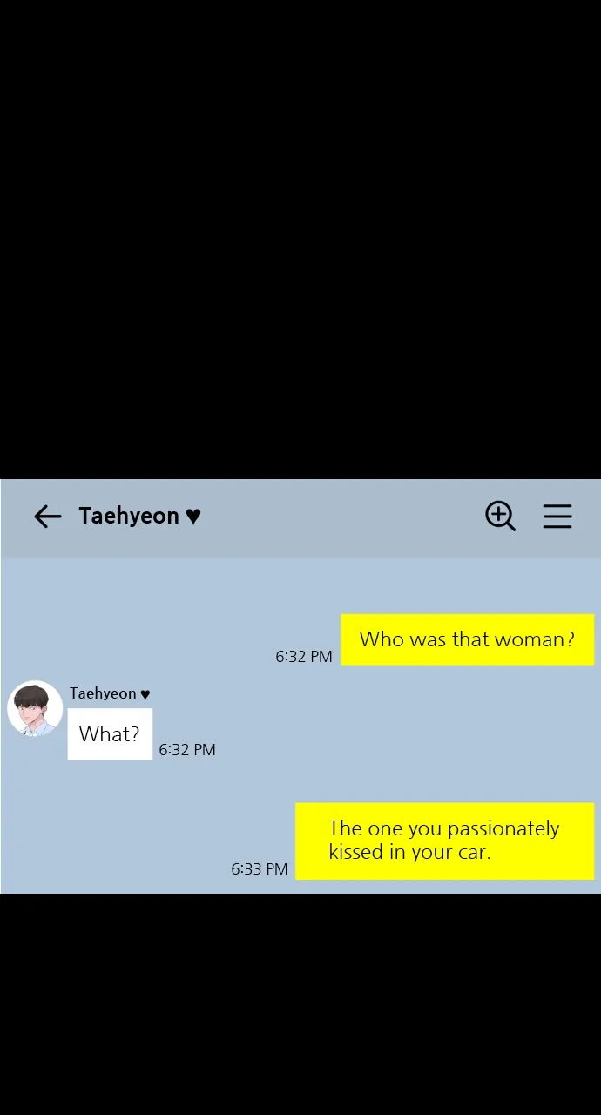Click the heart beside sender name
601x1115 pixels.
145,694
